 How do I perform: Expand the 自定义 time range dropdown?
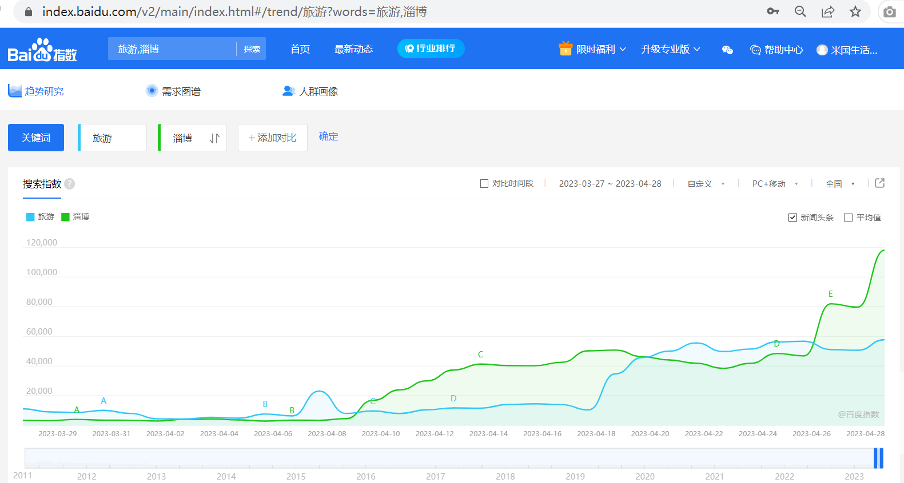[706, 184]
